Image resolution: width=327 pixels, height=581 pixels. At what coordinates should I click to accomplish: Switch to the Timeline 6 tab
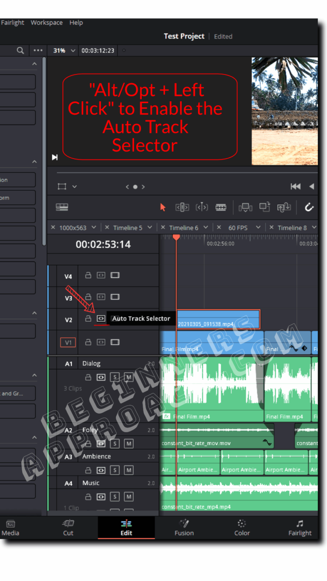point(184,228)
